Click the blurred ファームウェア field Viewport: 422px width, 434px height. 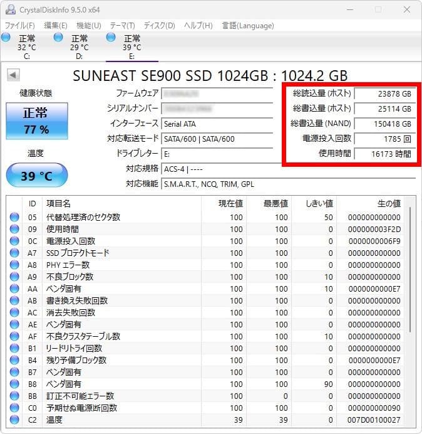(217, 94)
